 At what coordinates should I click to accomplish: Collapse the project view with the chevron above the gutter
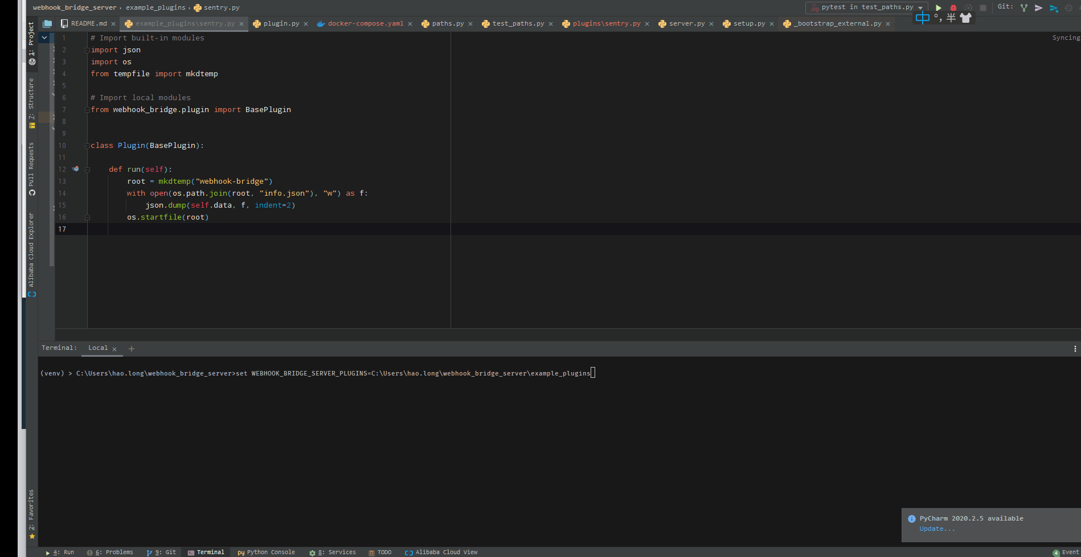44,37
